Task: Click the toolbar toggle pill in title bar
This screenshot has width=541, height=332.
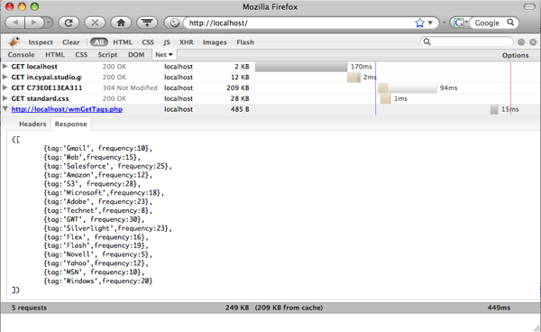Action: [x=529, y=6]
